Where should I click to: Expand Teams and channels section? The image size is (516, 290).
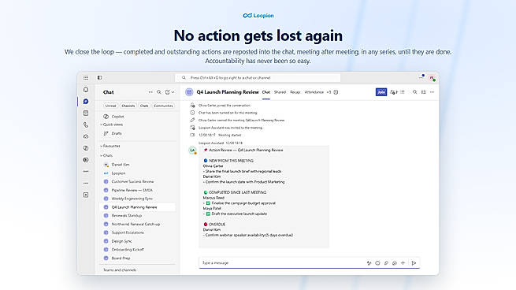120,270
